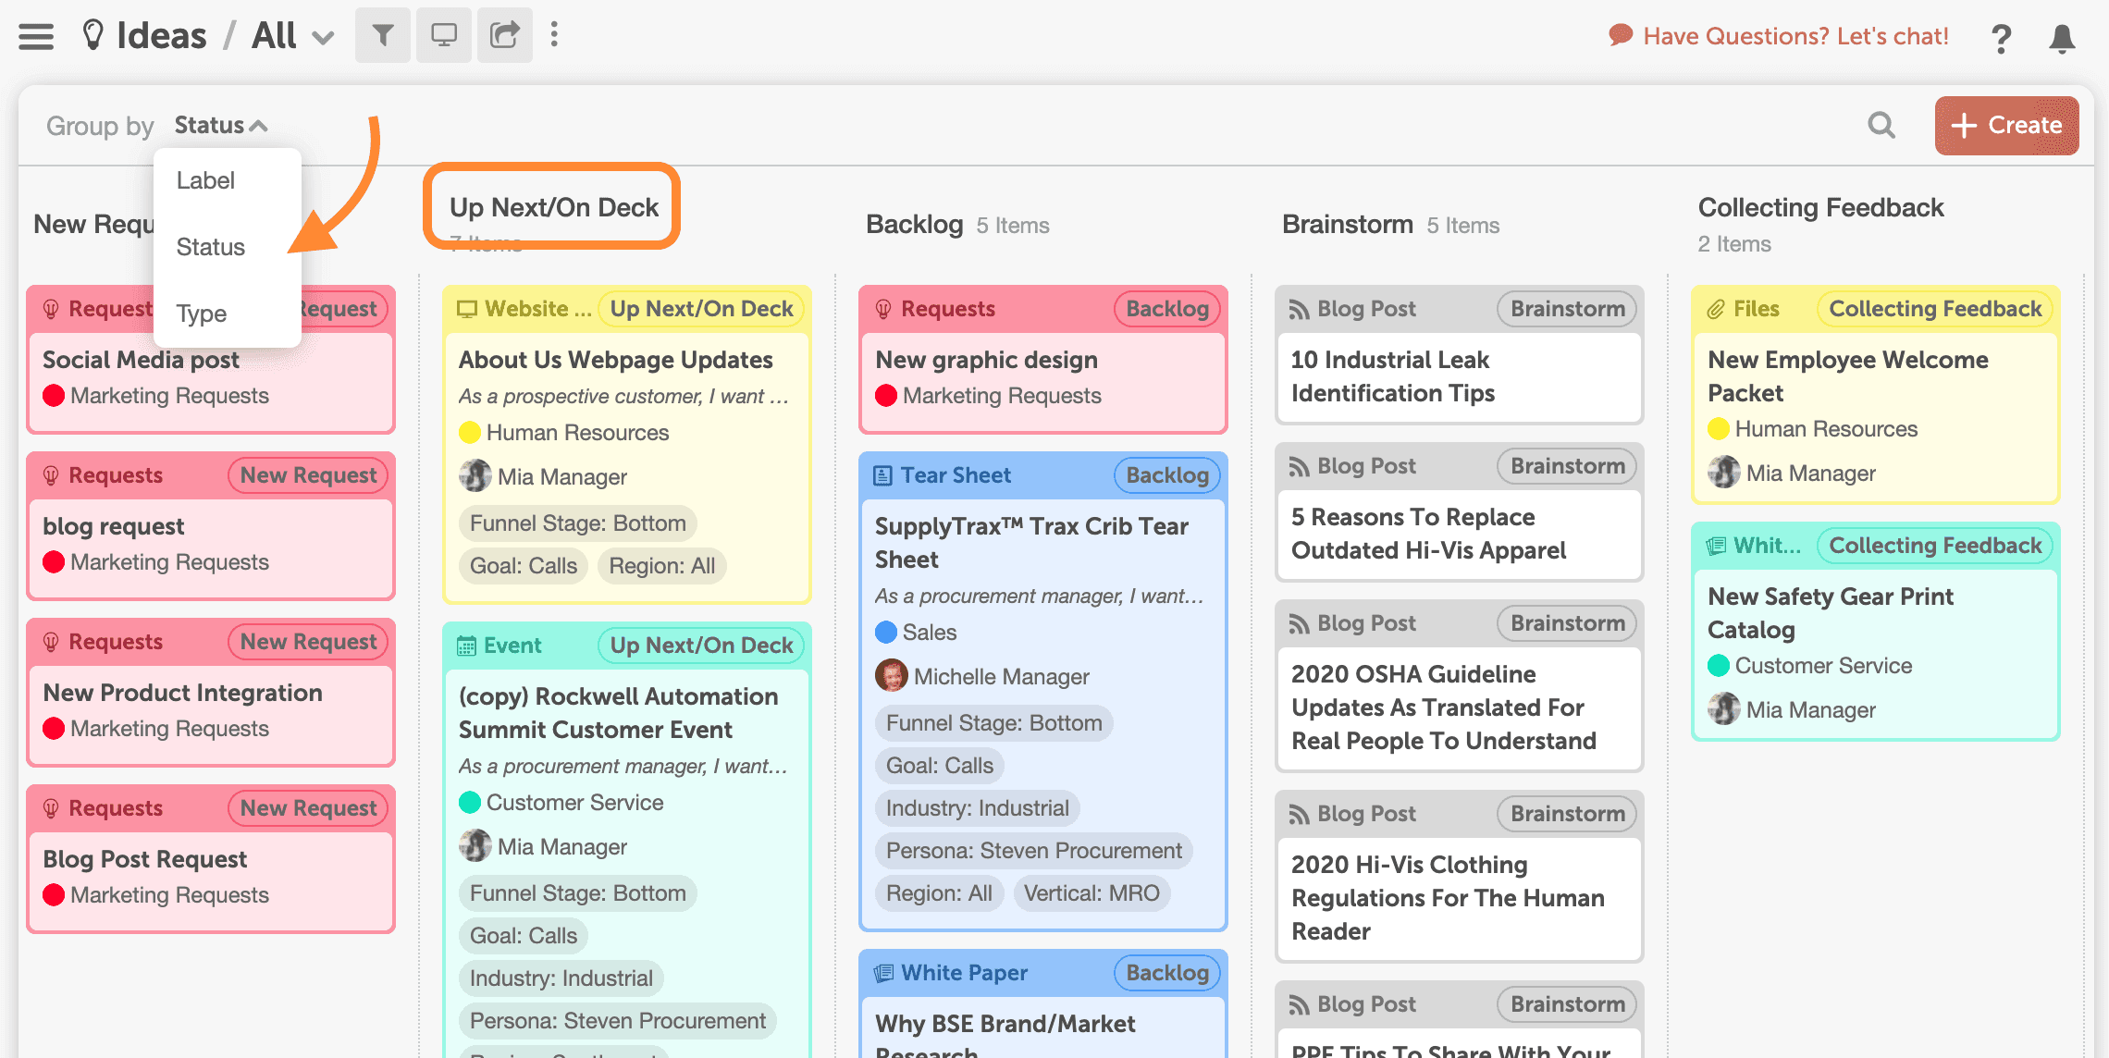Click the Create button
The image size is (2109, 1058).
[2006, 125]
